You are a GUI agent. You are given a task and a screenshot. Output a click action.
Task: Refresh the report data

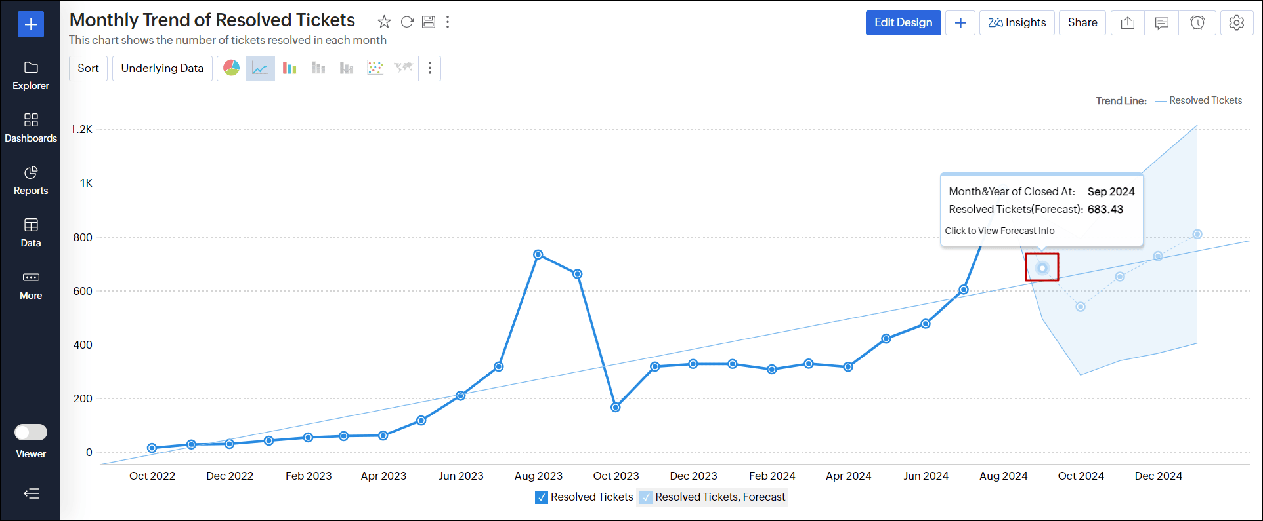tap(407, 22)
